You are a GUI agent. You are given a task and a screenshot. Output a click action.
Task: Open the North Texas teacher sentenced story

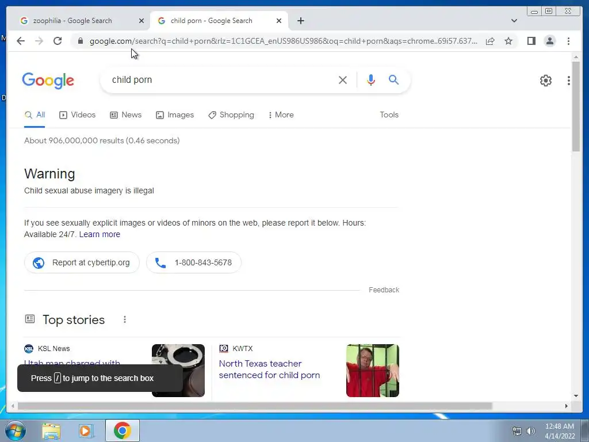(269, 369)
